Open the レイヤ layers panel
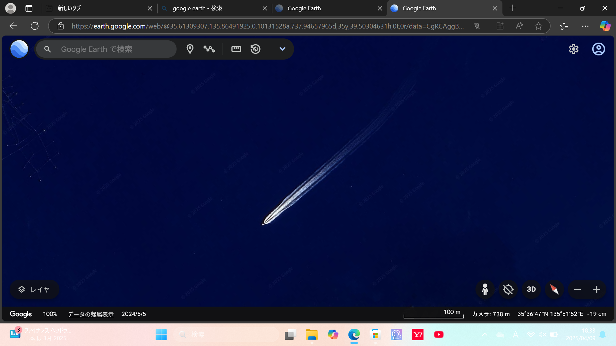Viewport: 616px width, 346px height. [34, 289]
